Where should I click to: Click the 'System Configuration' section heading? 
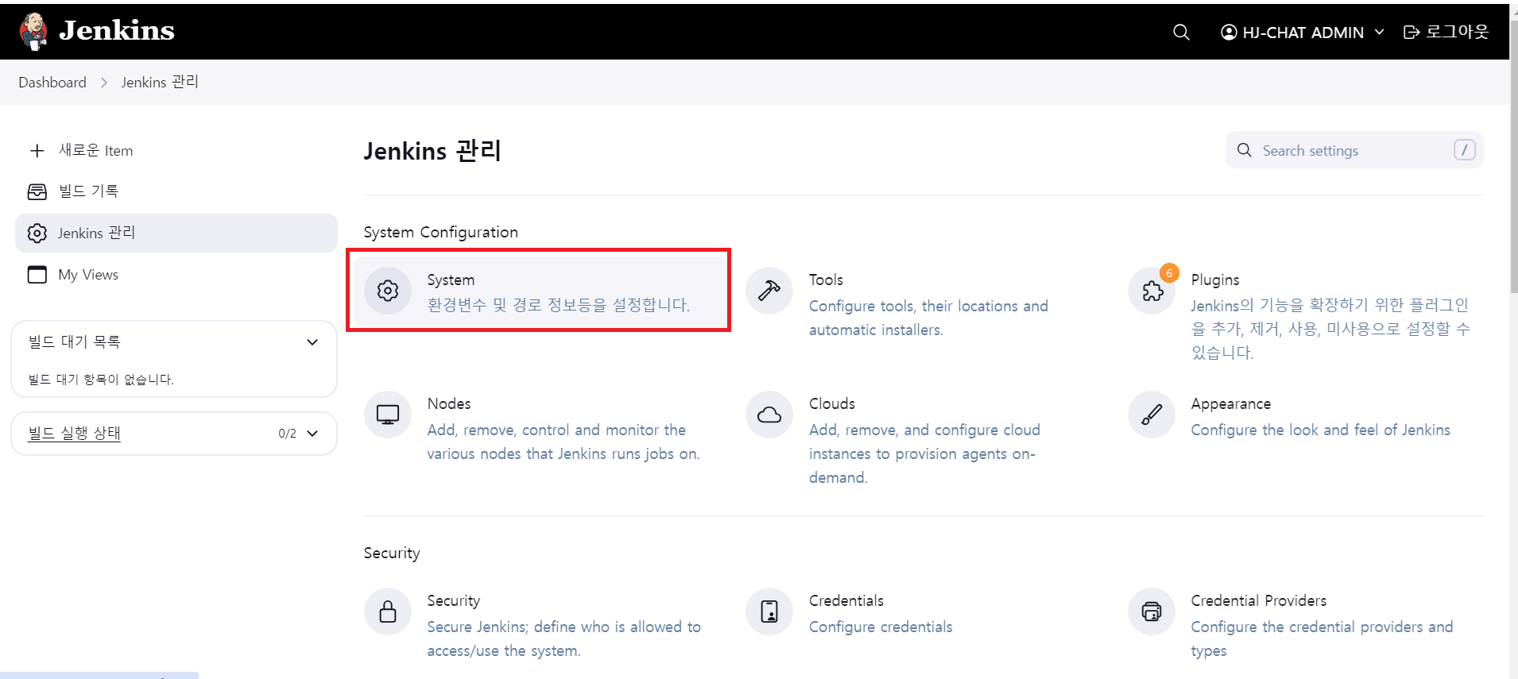441,232
